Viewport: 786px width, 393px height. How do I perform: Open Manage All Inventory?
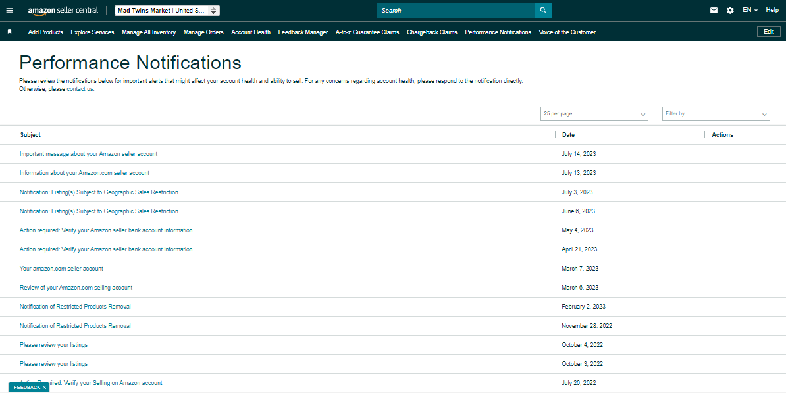pos(148,32)
